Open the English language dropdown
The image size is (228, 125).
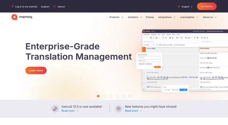[x=185, y=7]
